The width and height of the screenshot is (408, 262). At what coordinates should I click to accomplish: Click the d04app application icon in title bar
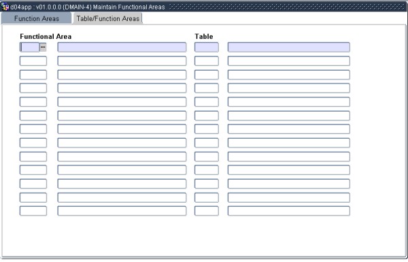5,7
